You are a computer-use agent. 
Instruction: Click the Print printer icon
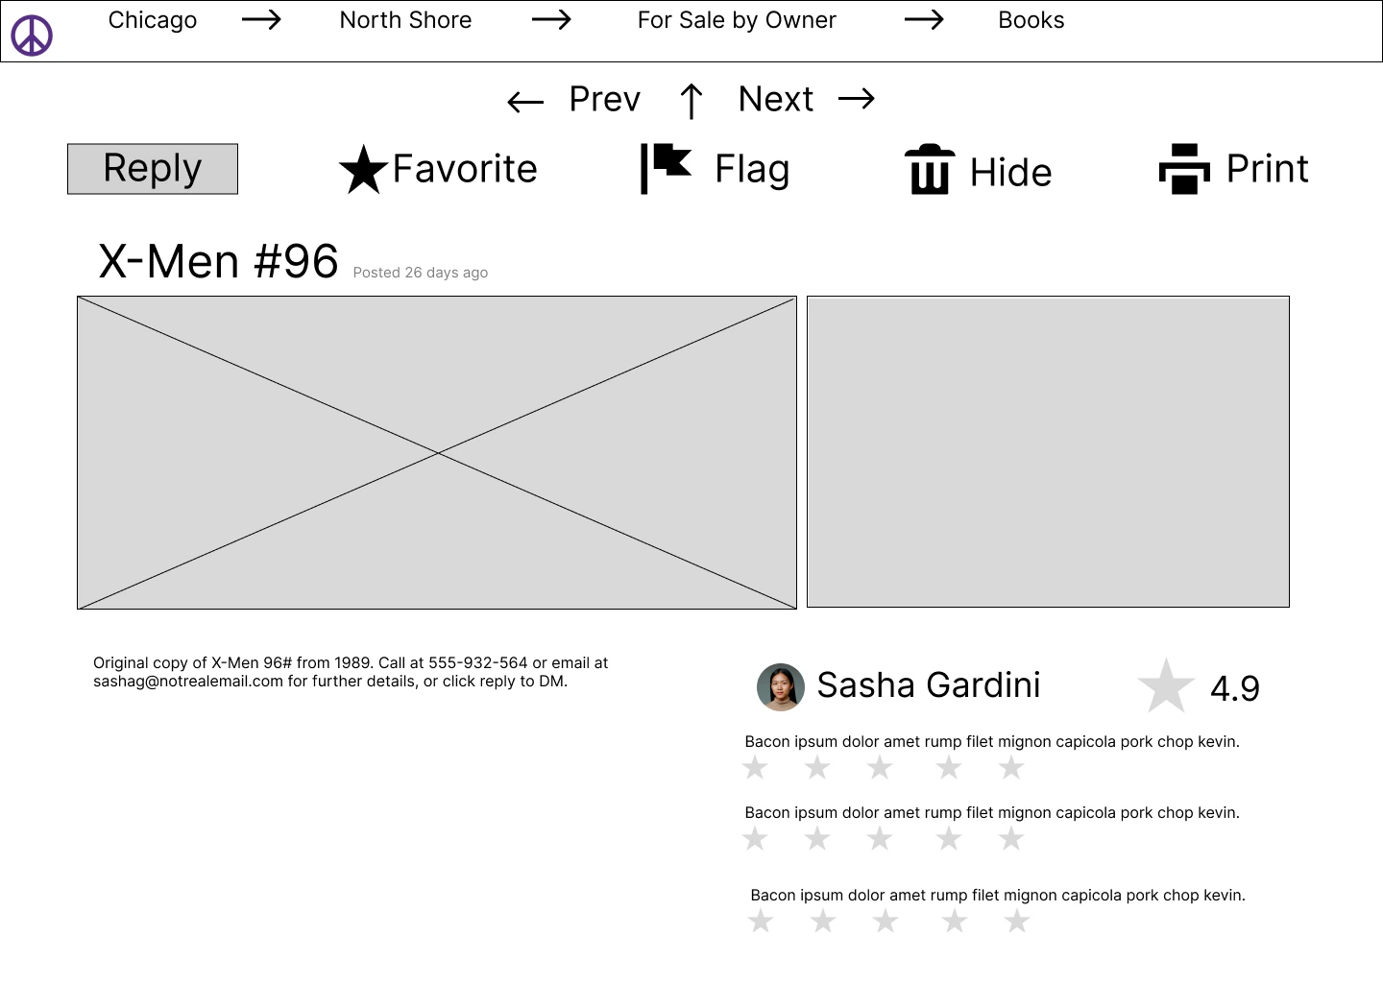click(x=1184, y=169)
